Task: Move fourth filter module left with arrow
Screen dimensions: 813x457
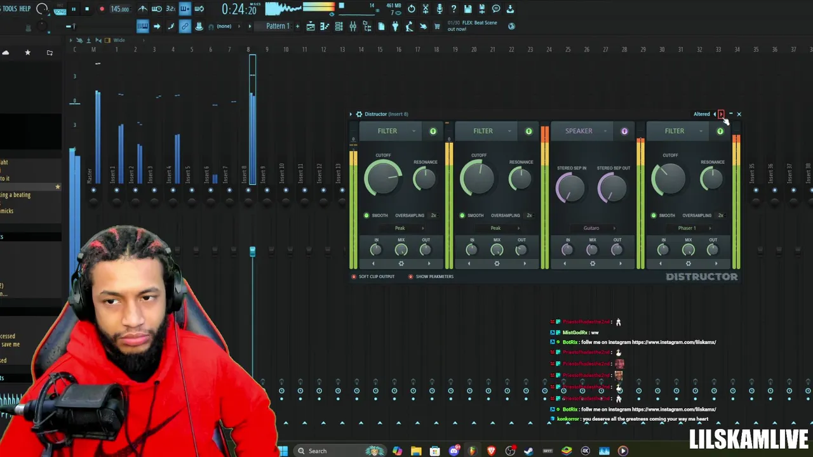Action: [661, 263]
